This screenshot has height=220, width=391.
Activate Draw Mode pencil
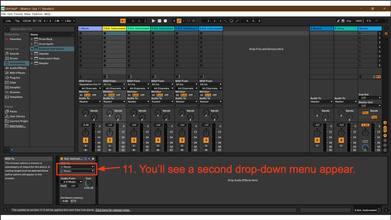[x=338, y=21]
